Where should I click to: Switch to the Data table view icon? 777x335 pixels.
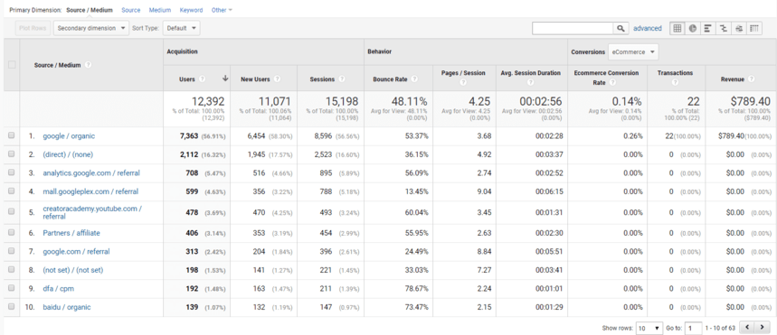pos(677,28)
